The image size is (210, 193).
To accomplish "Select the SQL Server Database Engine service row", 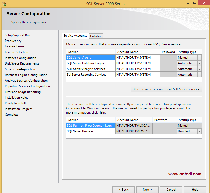I will [x=91, y=63].
